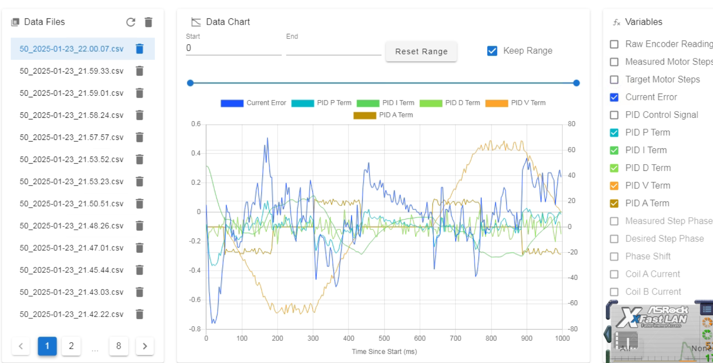Delete file 50_2025-01-23_21.53.52.csv
713x363 pixels.
140,160
